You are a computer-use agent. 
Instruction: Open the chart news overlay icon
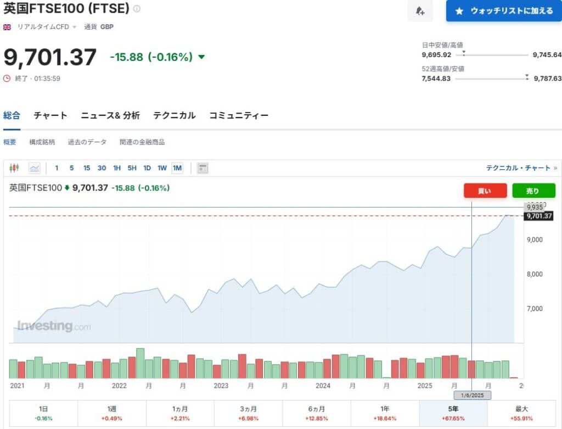203,168
